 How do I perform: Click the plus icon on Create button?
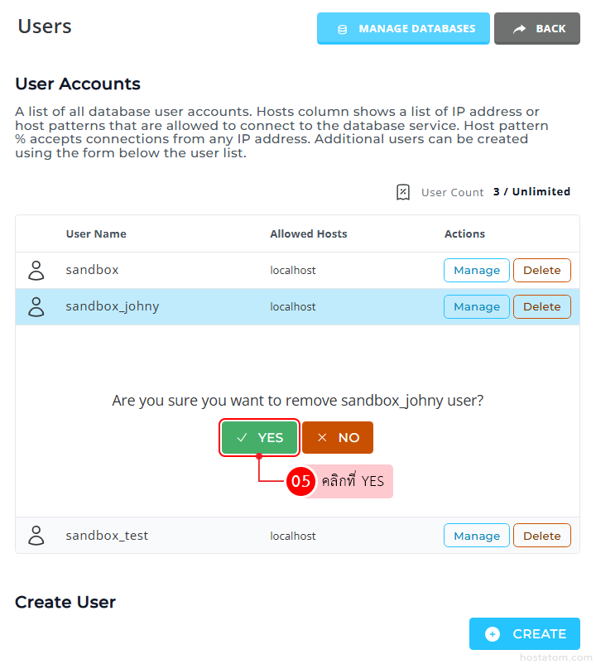tap(493, 634)
